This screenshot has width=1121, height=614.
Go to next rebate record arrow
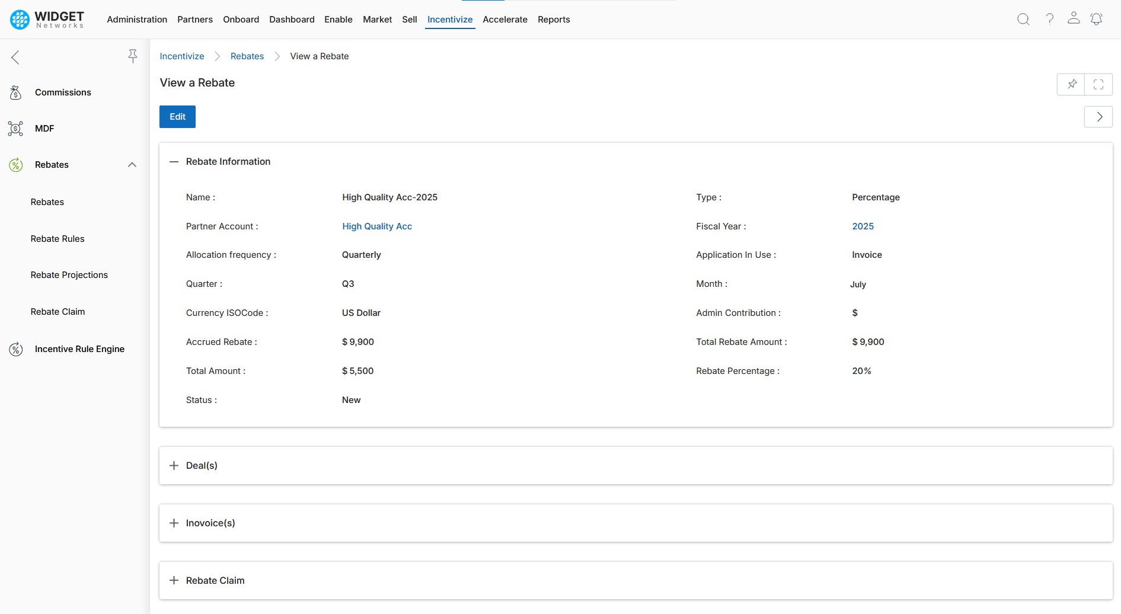coord(1098,117)
